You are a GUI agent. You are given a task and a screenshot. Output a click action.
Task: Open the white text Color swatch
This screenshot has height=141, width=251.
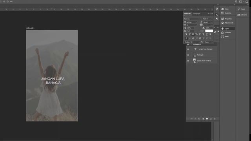pos(209,31)
